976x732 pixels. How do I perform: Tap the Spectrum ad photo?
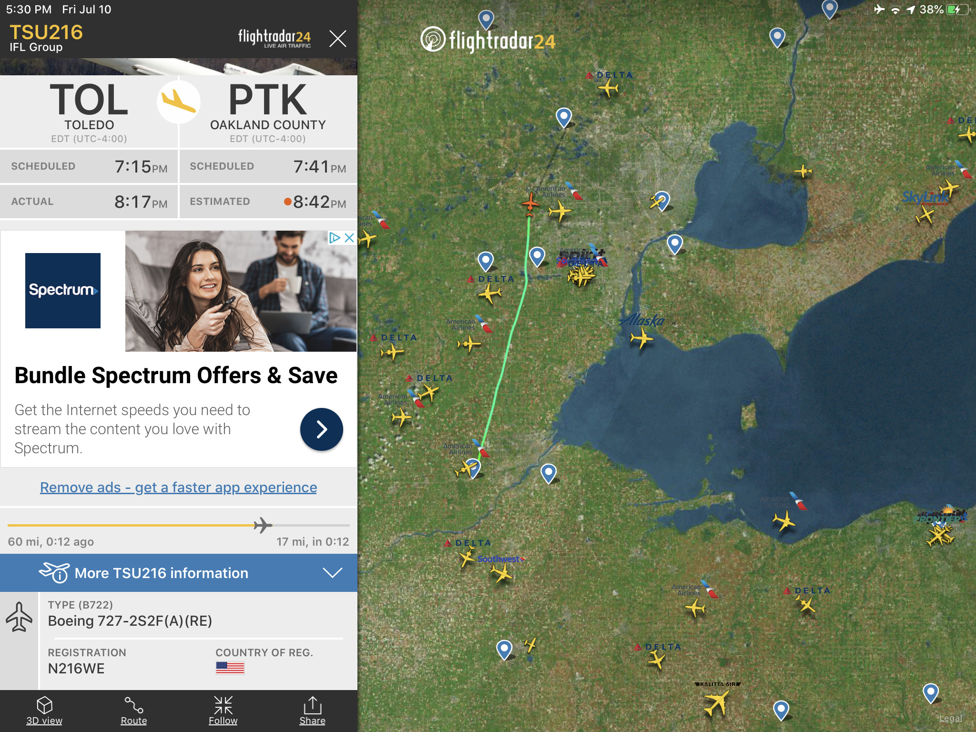click(x=241, y=291)
